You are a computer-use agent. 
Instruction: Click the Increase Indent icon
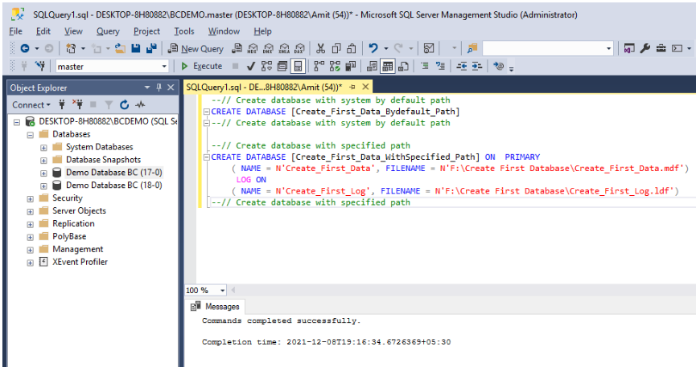click(476, 66)
